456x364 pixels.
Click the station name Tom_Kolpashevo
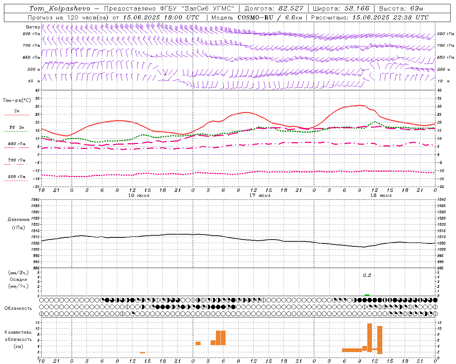(x=59, y=9)
